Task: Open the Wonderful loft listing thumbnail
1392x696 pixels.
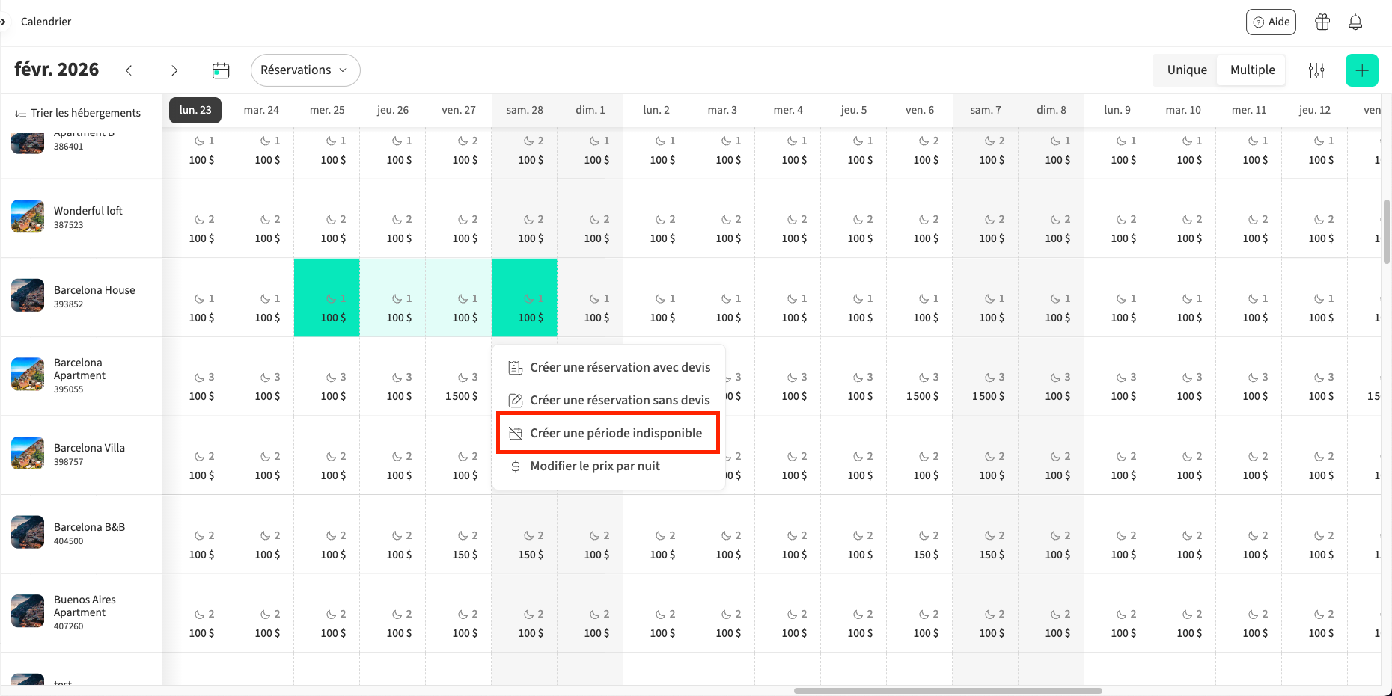Action: 28,217
